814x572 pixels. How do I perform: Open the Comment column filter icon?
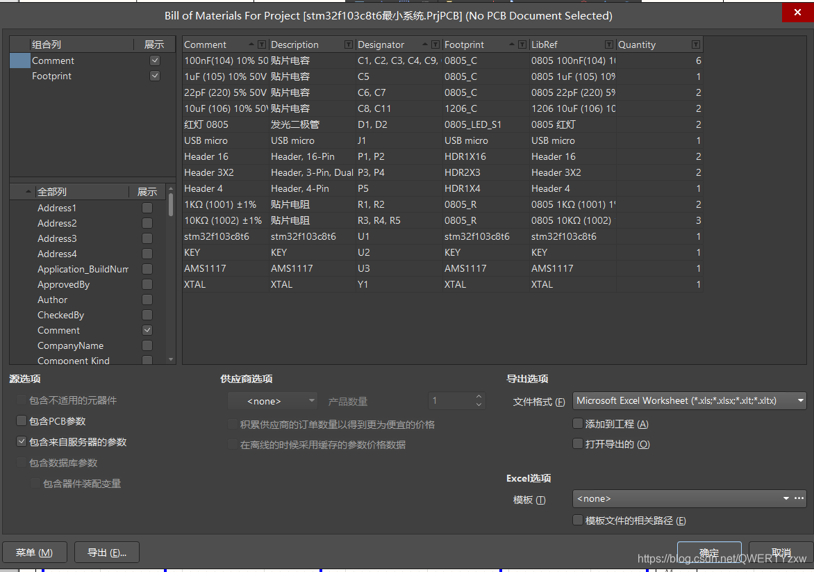click(x=262, y=44)
